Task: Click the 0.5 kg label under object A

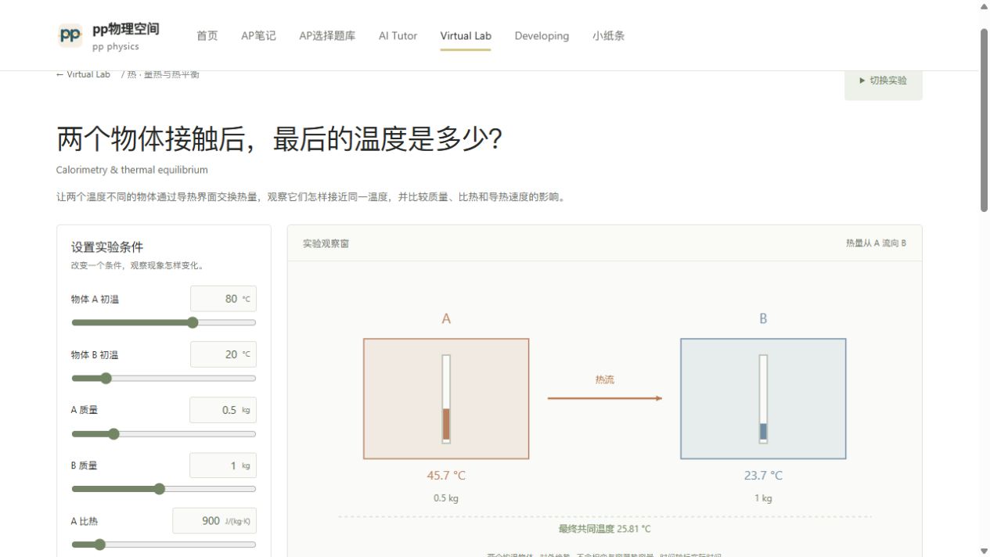Action: [x=446, y=498]
